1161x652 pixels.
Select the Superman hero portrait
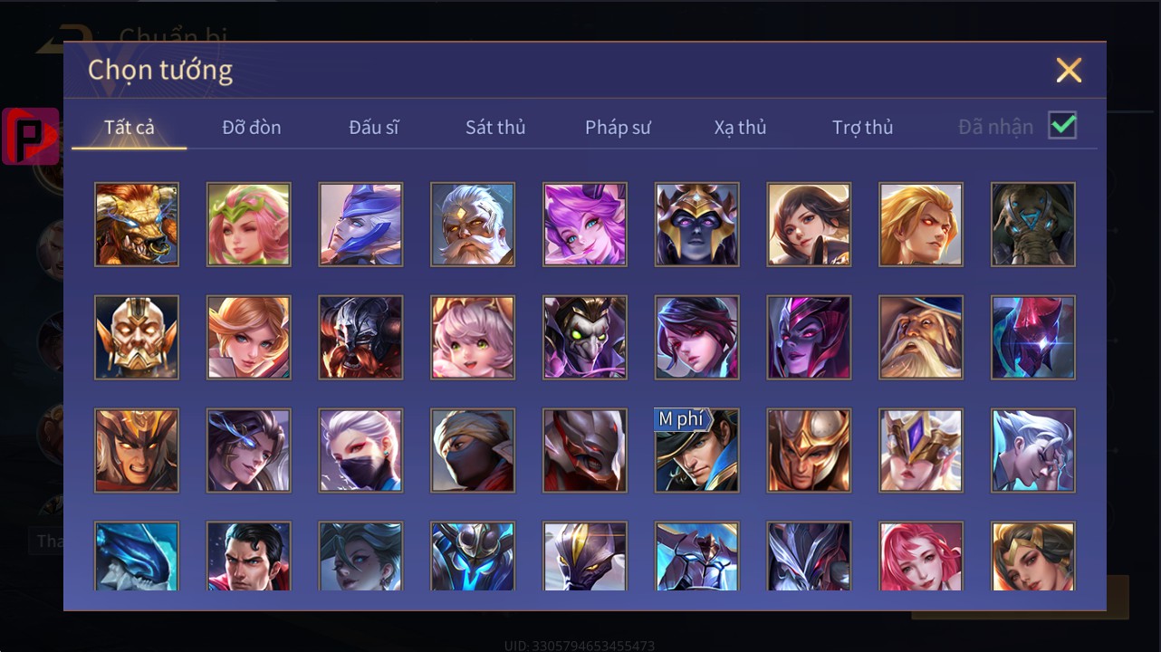click(249, 556)
